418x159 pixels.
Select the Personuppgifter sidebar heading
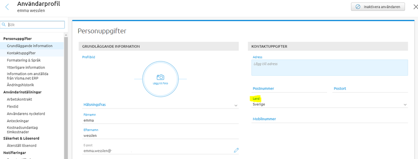pos(18,39)
